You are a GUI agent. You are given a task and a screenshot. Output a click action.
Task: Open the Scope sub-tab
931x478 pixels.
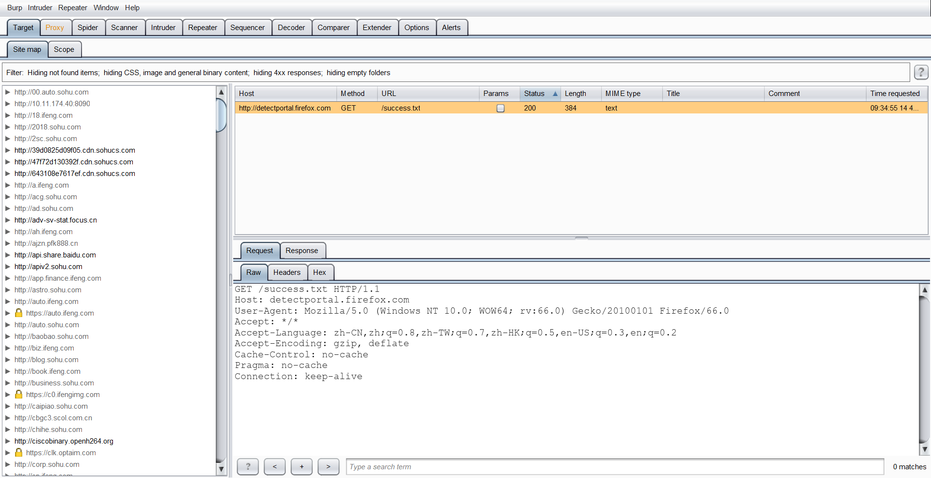click(64, 49)
